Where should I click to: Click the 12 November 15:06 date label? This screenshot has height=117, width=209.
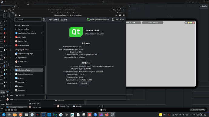197,110
